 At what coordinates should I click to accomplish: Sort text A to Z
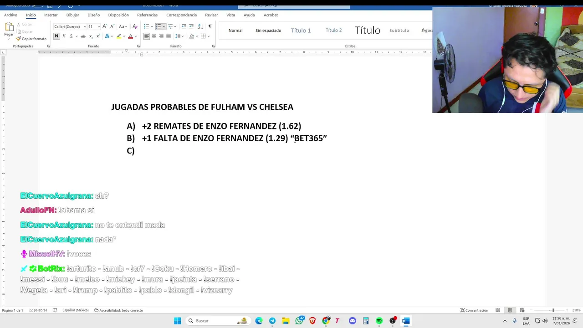200,26
